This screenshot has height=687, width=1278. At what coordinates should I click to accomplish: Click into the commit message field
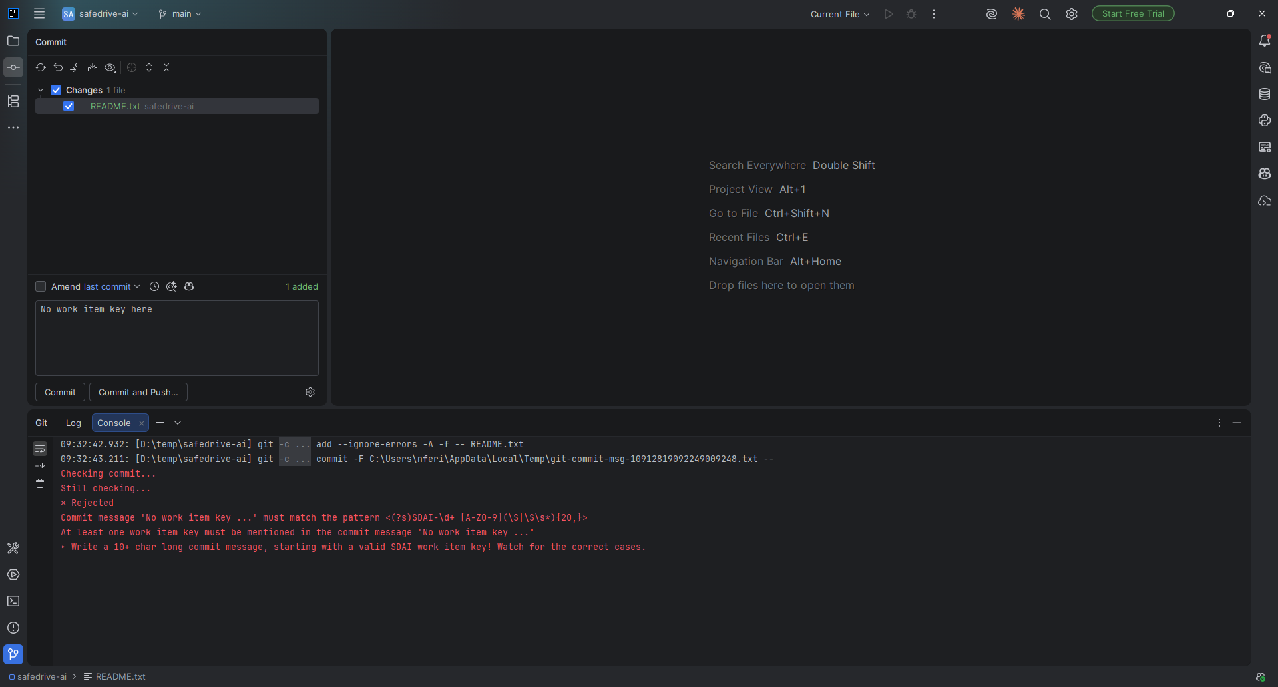(x=177, y=338)
